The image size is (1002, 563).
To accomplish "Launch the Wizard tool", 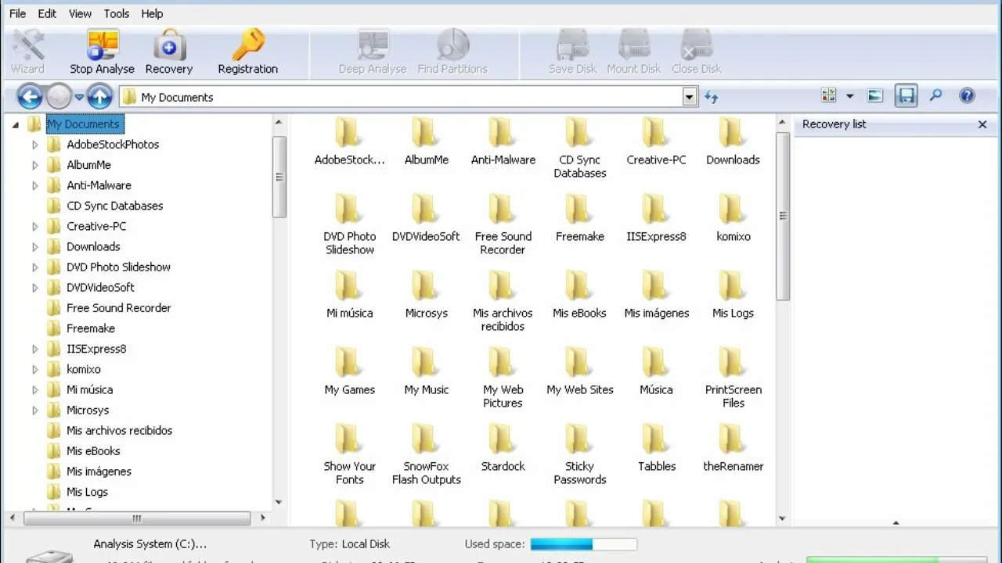I will tap(27, 52).
